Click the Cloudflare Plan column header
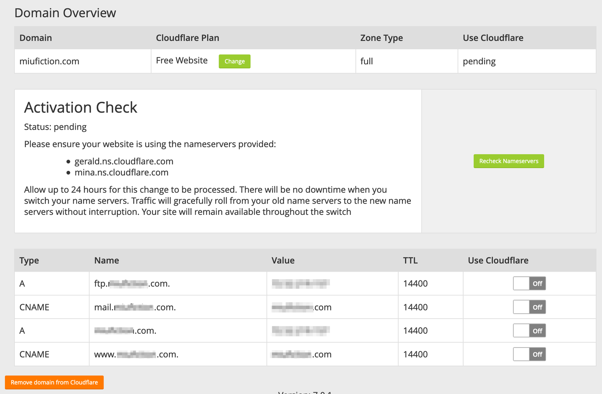The width and height of the screenshot is (602, 394). coord(187,38)
